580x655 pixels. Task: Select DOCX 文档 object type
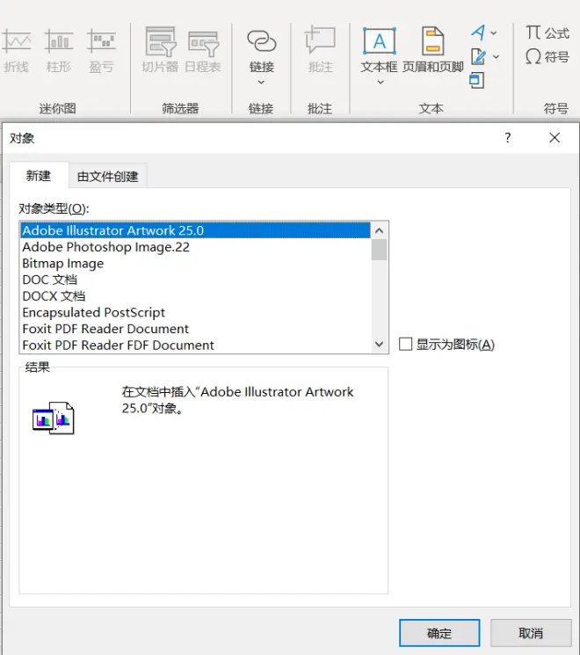195,296
